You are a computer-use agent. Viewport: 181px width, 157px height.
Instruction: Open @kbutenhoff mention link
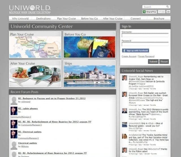tap(154, 149)
